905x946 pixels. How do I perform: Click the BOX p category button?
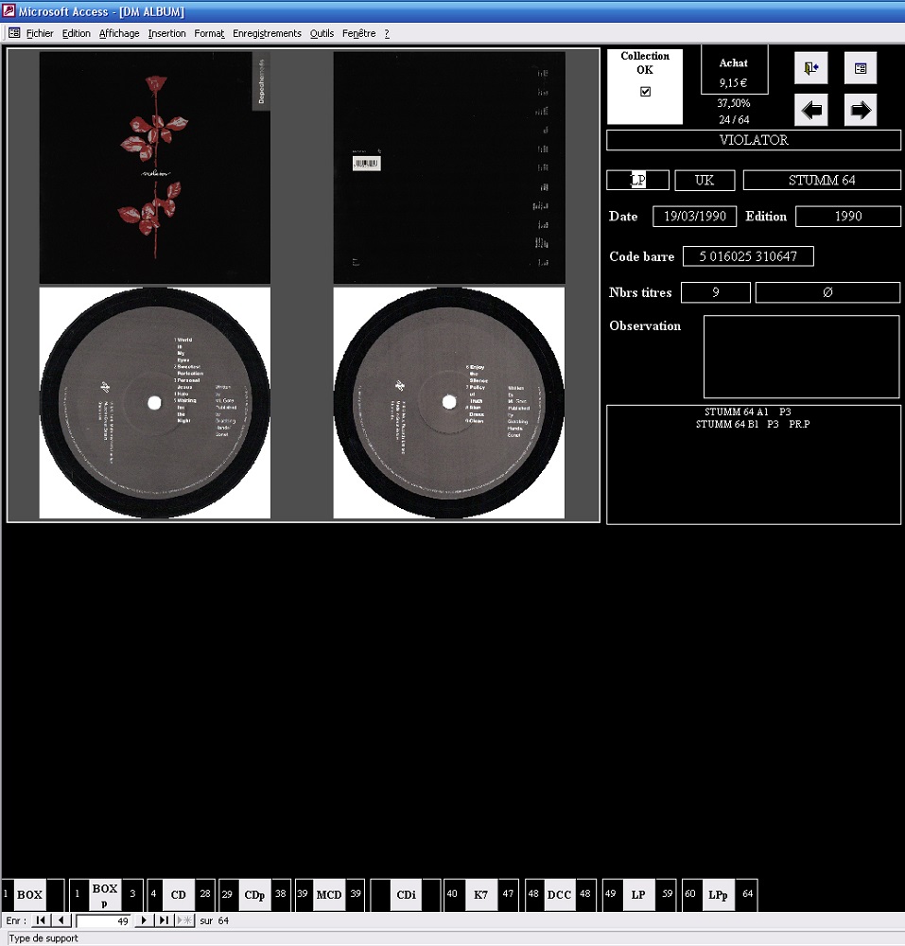[x=104, y=894]
